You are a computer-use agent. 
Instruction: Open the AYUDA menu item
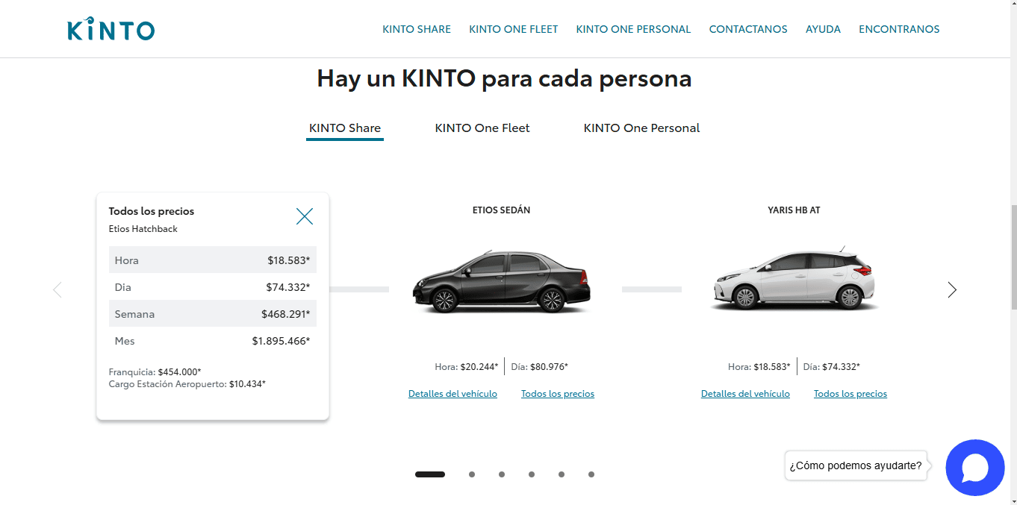coord(823,29)
